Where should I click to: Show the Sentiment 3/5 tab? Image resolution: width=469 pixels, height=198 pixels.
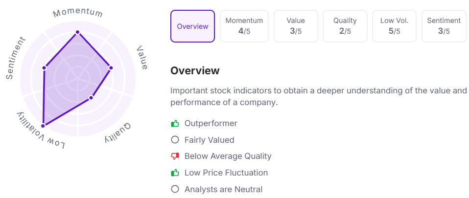click(x=444, y=26)
